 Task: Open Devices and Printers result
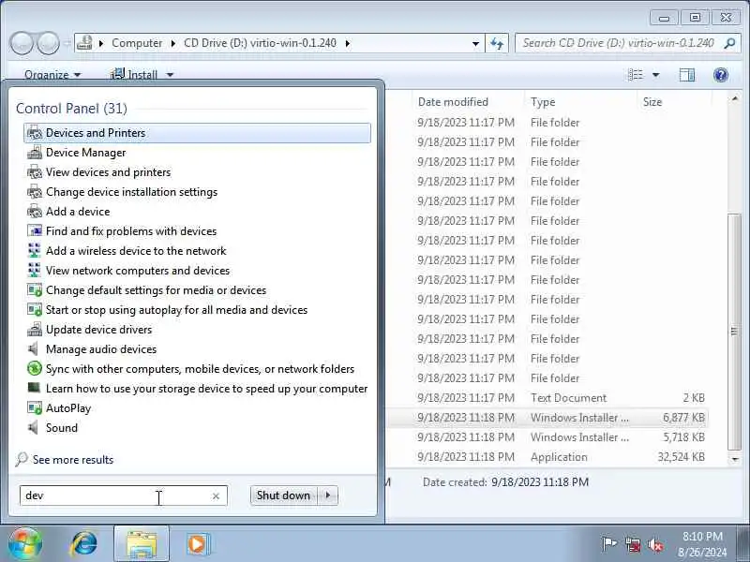pos(197,133)
